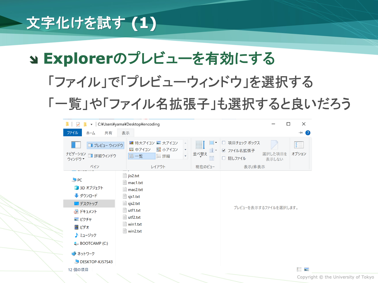This screenshot has height=283, width=378.
Task: Select PC in the navigation tree
Action: (x=77, y=180)
